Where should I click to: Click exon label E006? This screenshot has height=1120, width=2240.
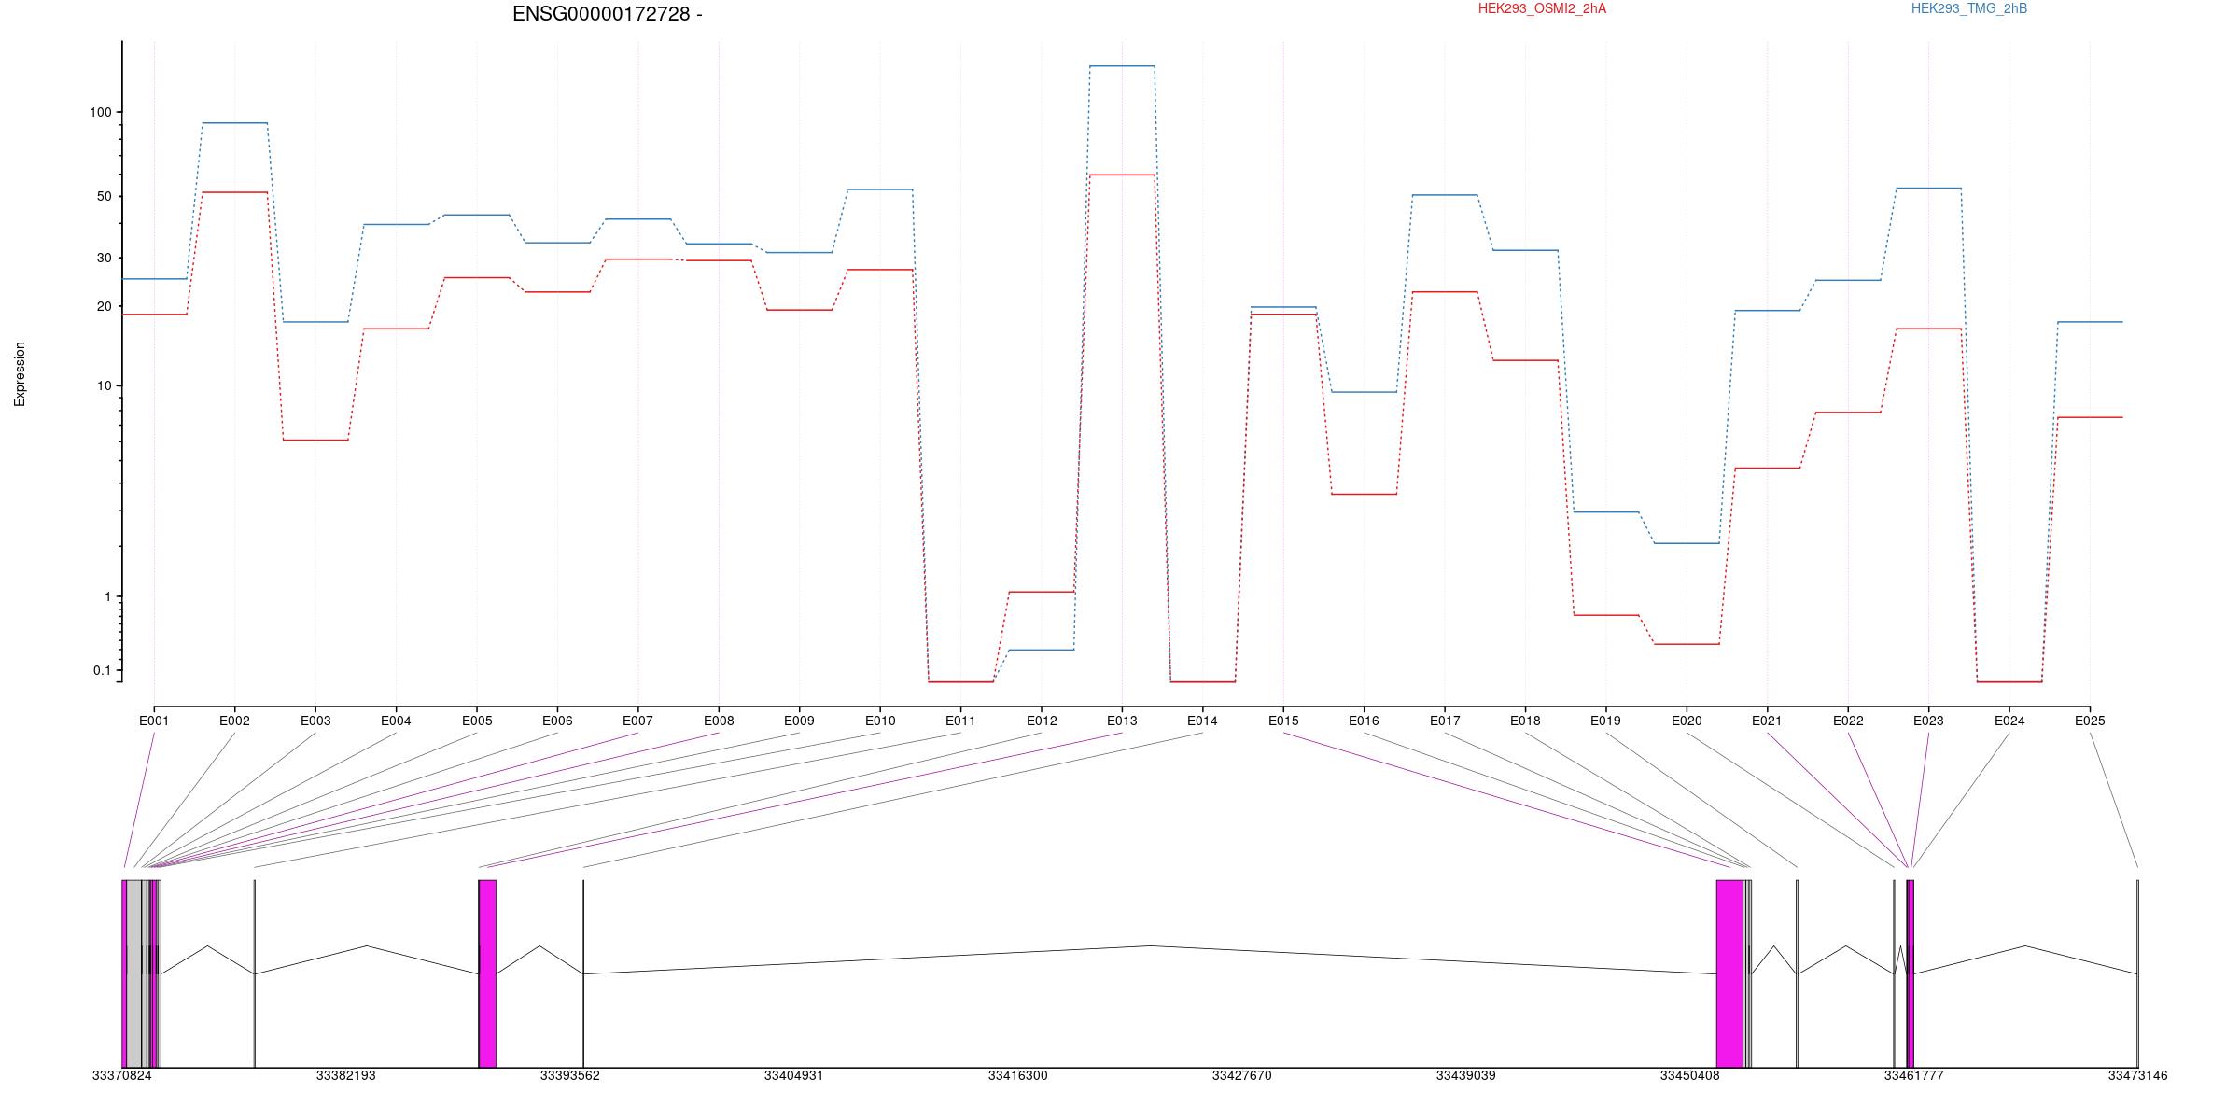557,721
